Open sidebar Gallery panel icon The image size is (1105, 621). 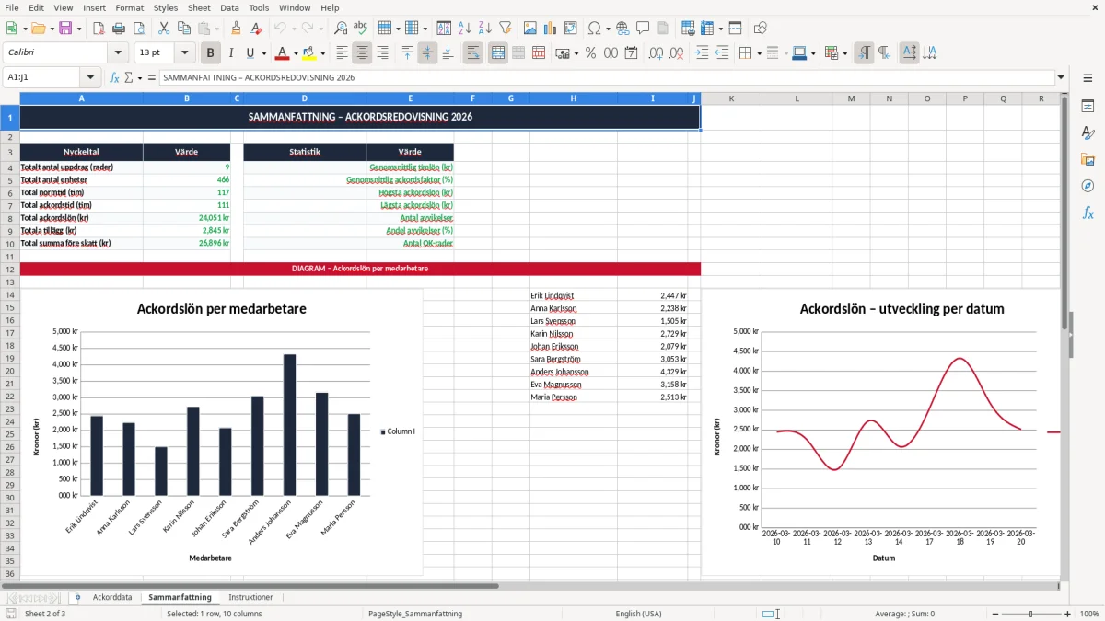1088,159
